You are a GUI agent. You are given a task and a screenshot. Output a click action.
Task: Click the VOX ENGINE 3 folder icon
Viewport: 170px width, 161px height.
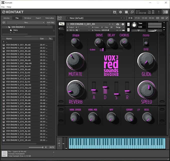pyautogui.click(x=9, y=27)
